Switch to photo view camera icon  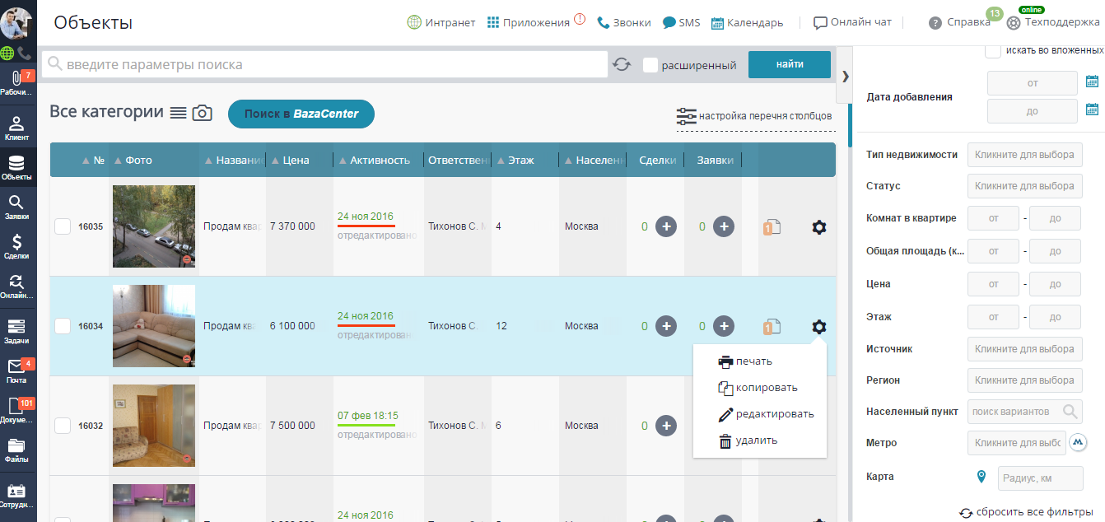click(x=203, y=113)
